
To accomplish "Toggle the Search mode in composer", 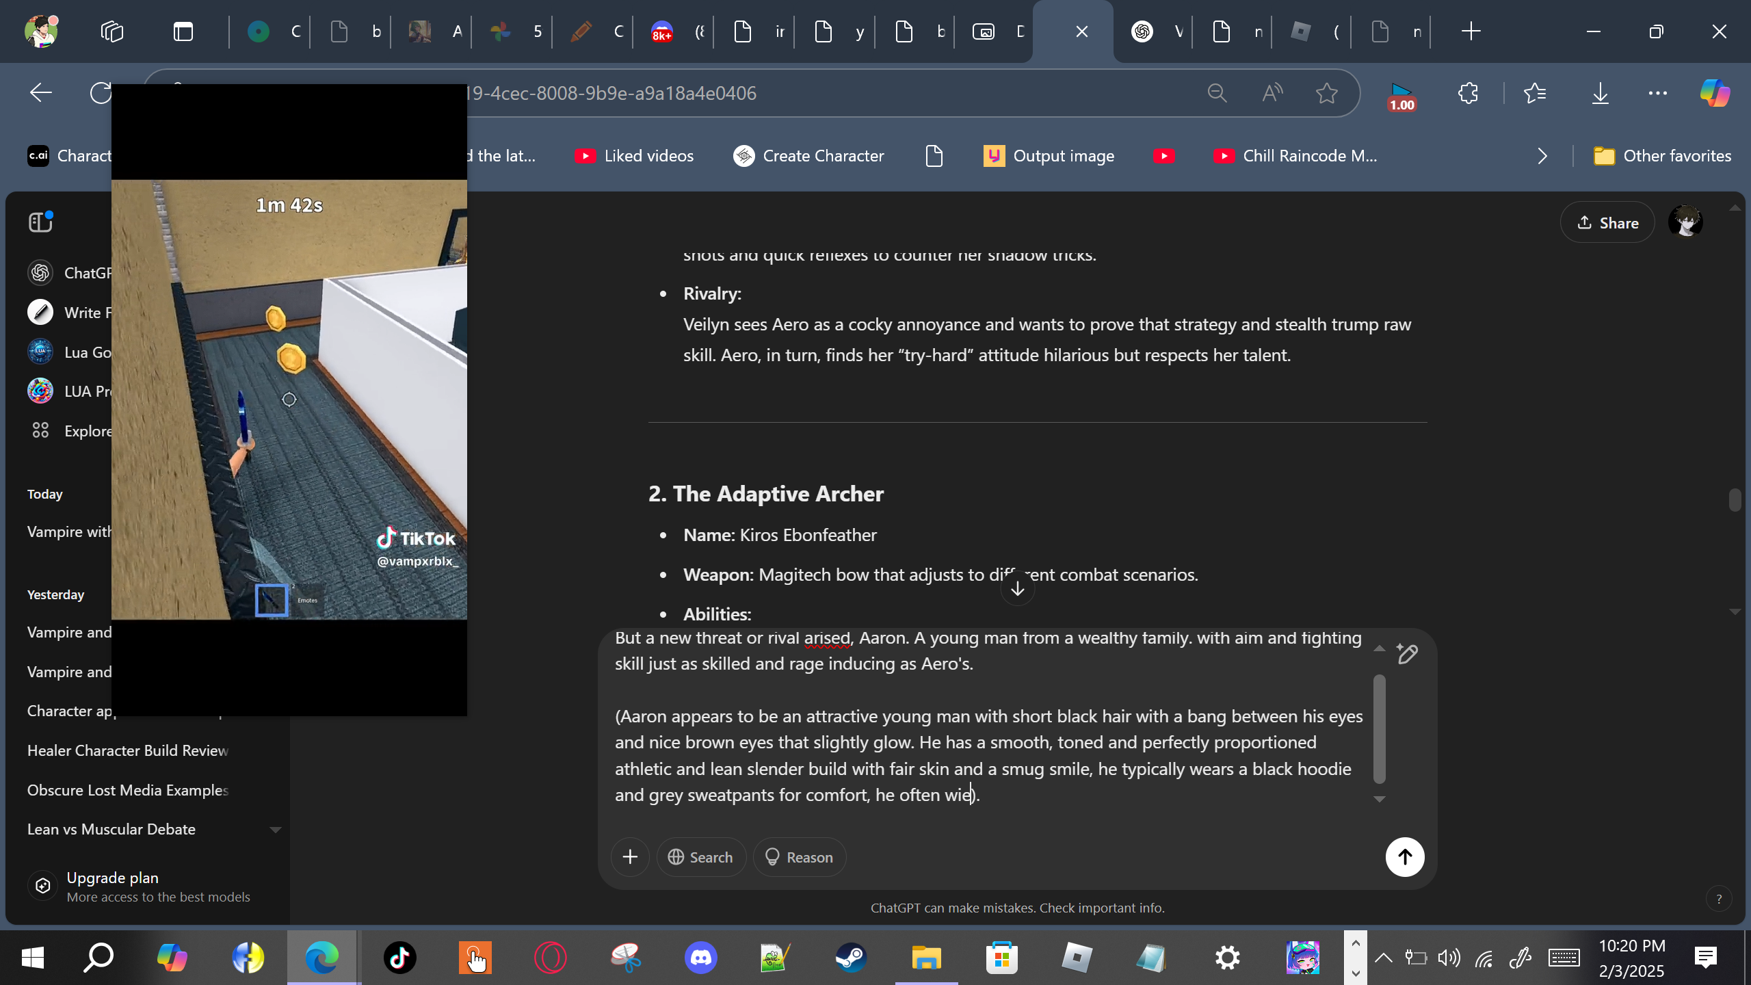I will [x=701, y=857].
